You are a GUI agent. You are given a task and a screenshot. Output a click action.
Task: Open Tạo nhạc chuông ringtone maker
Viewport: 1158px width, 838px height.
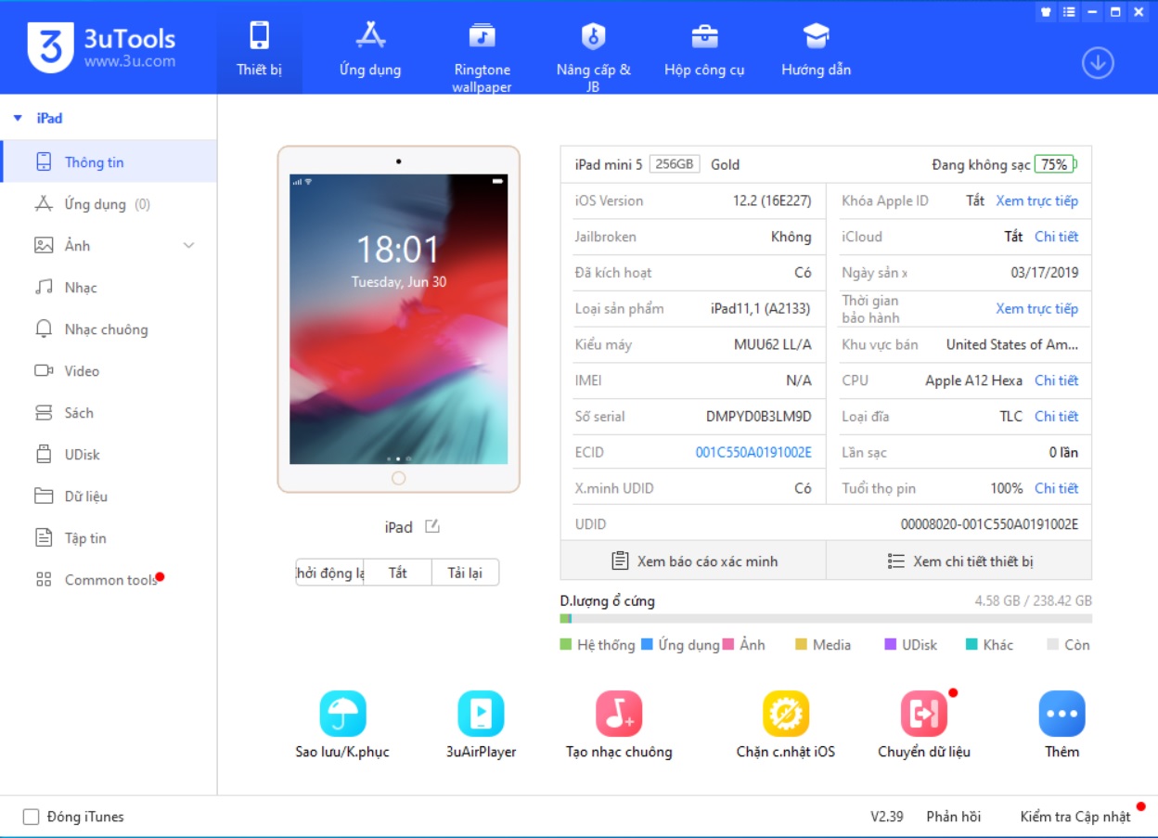619,715
